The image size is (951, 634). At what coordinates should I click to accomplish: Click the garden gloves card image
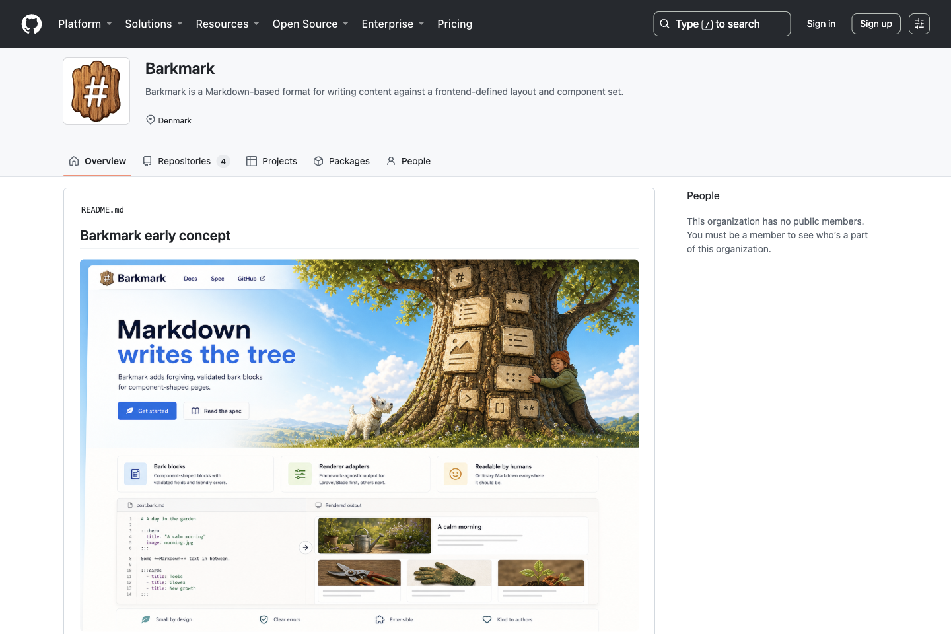click(449, 573)
